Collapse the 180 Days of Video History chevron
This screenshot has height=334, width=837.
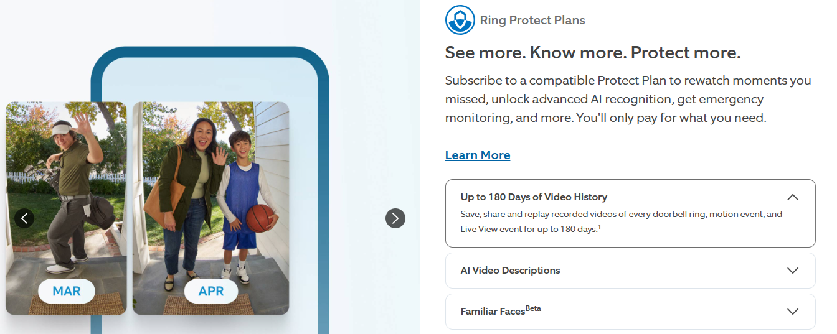(x=792, y=197)
